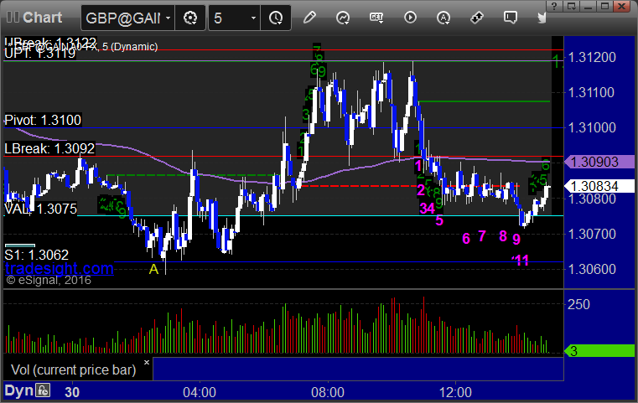Image resolution: width=638 pixels, height=403 pixels.
Task: Click the Chart title text
Action: (x=42, y=18)
